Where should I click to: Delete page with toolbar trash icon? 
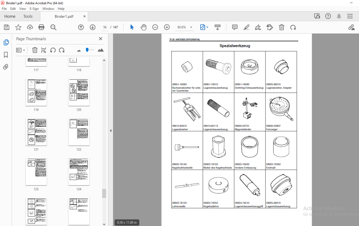click(x=282, y=28)
